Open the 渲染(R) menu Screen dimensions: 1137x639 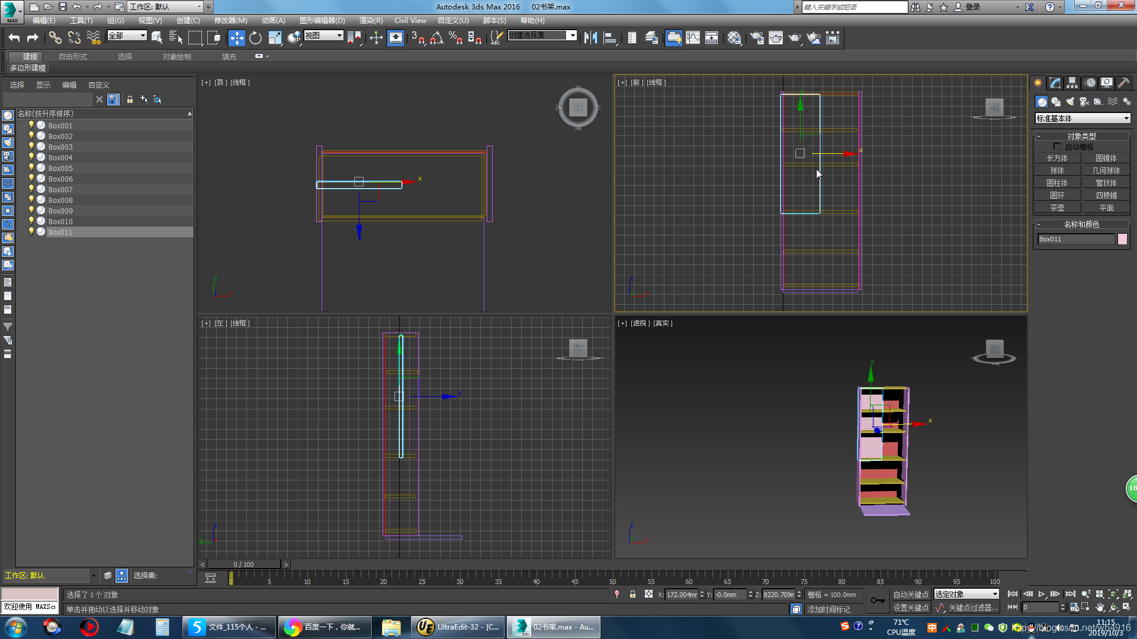[x=371, y=21]
